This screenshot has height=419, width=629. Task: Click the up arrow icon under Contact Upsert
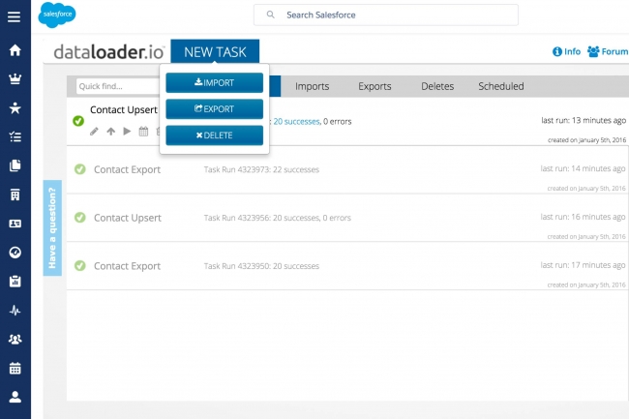pos(110,132)
